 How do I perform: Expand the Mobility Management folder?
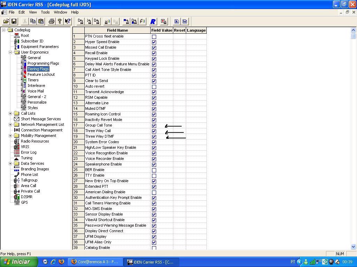pyautogui.click(x=10, y=136)
